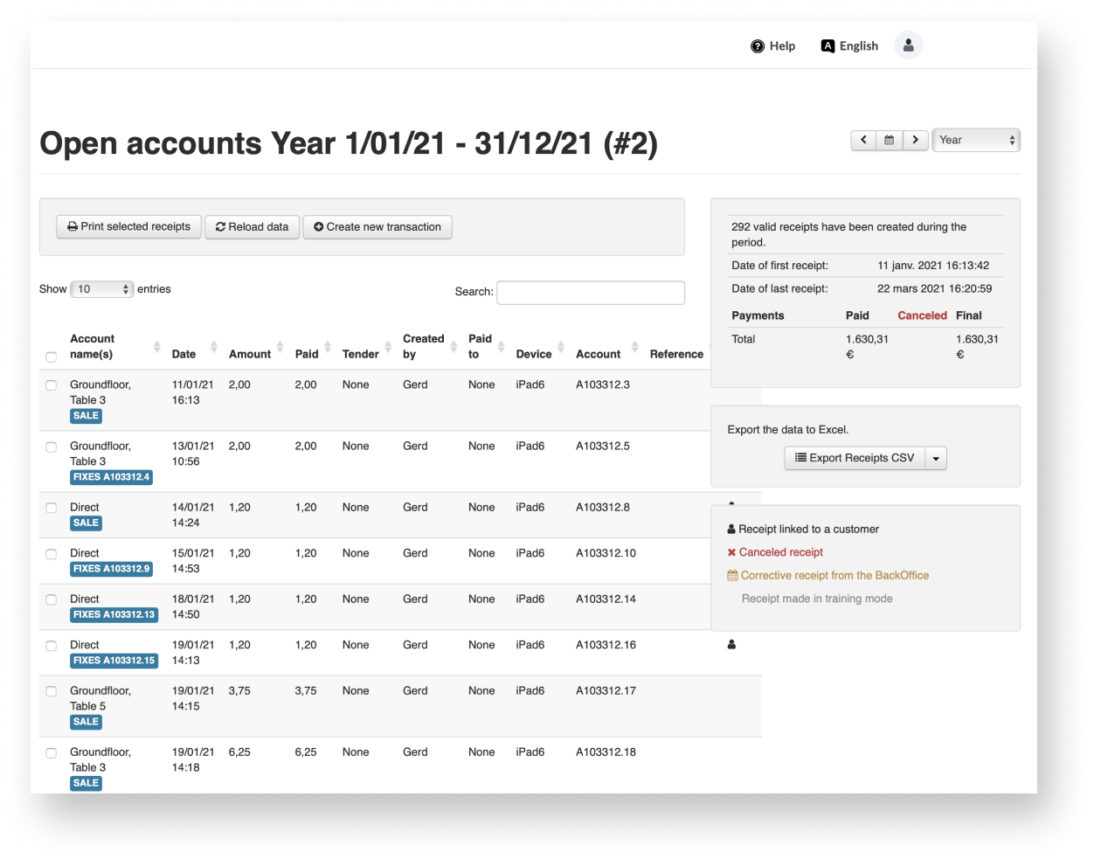Click the FIXES A103312.4 badge

[111, 477]
